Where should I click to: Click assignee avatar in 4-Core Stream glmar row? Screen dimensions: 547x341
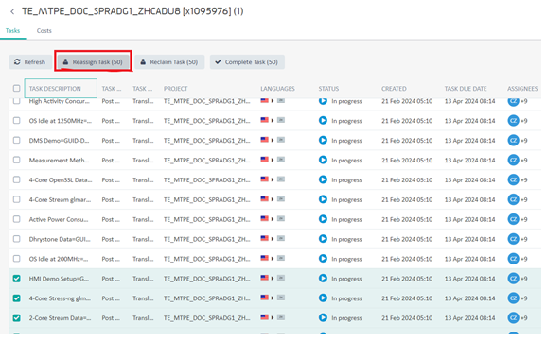(513, 199)
